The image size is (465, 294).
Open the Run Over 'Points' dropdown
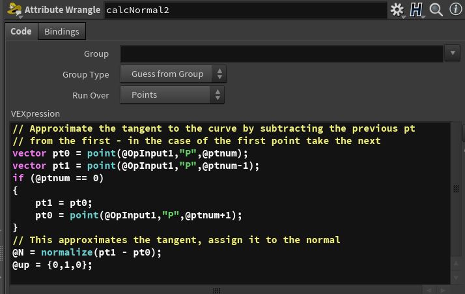pos(173,95)
